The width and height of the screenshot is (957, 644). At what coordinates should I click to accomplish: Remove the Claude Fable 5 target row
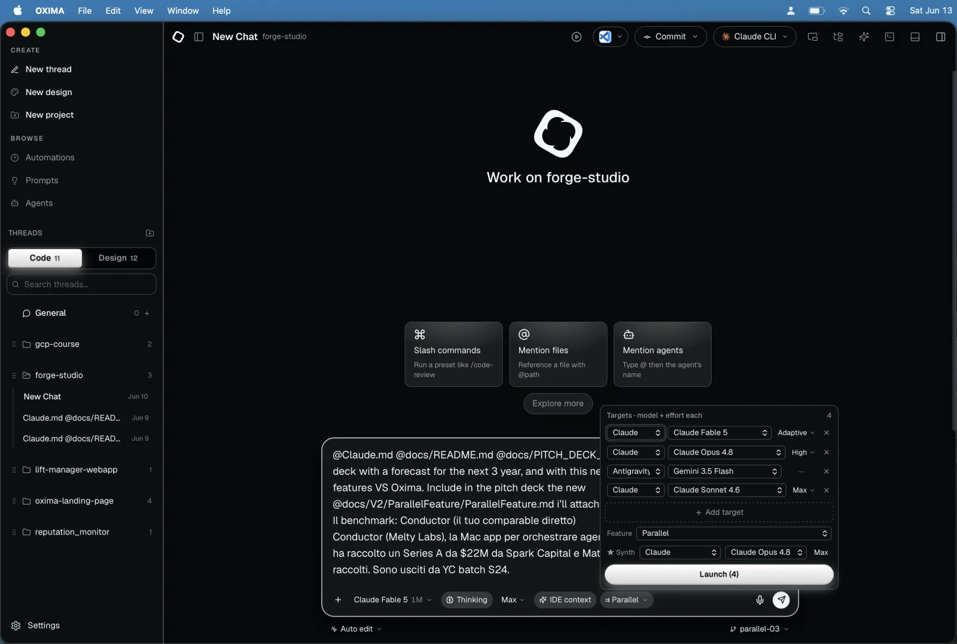(x=827, y=433)
